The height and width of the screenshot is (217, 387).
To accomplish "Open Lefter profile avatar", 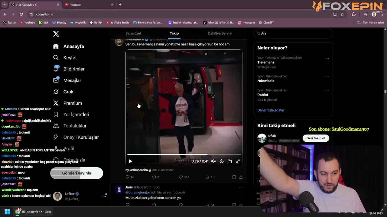I will (x=57, y=196).
